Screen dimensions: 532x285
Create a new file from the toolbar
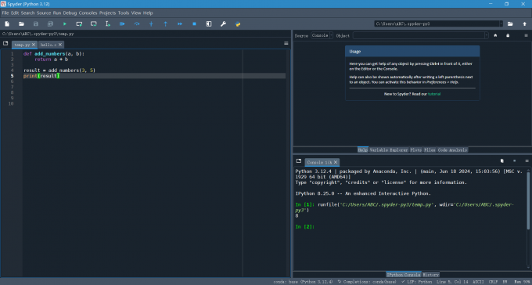(x=7, y=23)
